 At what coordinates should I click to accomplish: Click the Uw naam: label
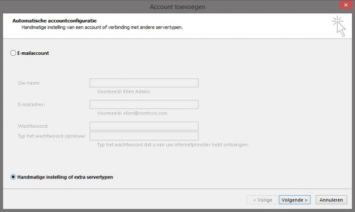pos(29,83)
